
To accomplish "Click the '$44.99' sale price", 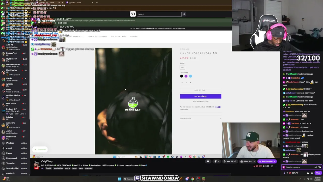I will click(184, 58).
